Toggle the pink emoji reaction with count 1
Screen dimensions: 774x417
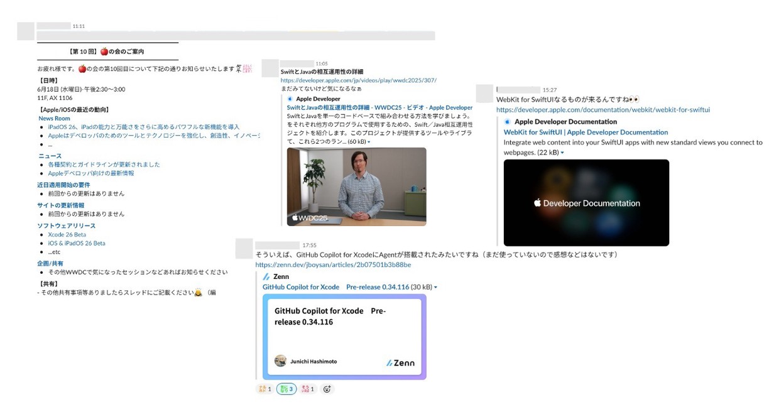click(x=308, y=389)
